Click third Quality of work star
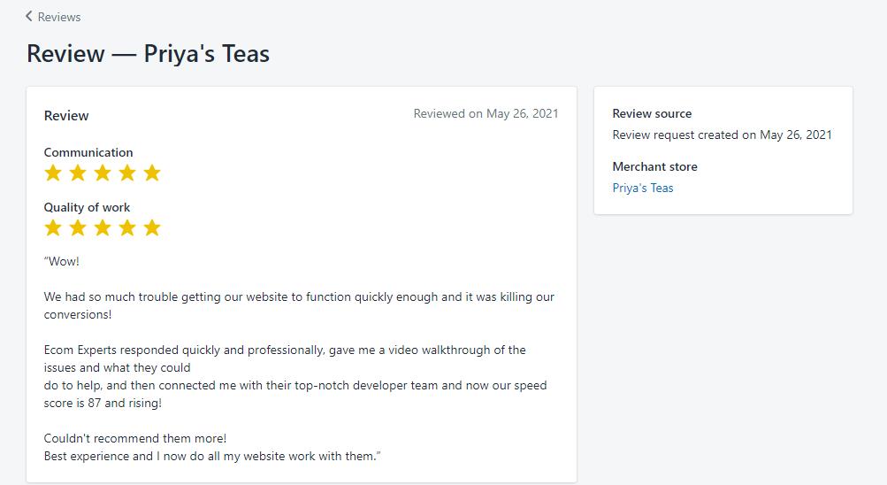Screen dimensions: 887x485 (x=103, y=227)
